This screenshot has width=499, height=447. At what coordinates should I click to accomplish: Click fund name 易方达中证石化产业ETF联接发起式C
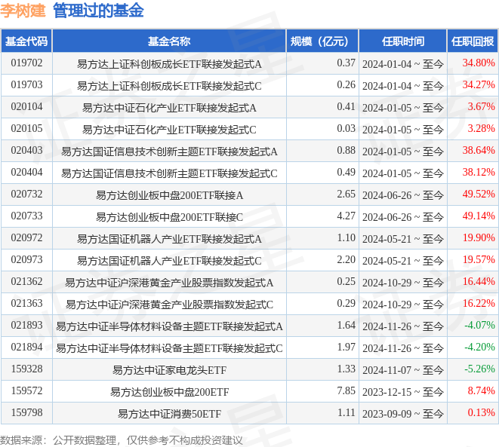(x=169, y=130)
